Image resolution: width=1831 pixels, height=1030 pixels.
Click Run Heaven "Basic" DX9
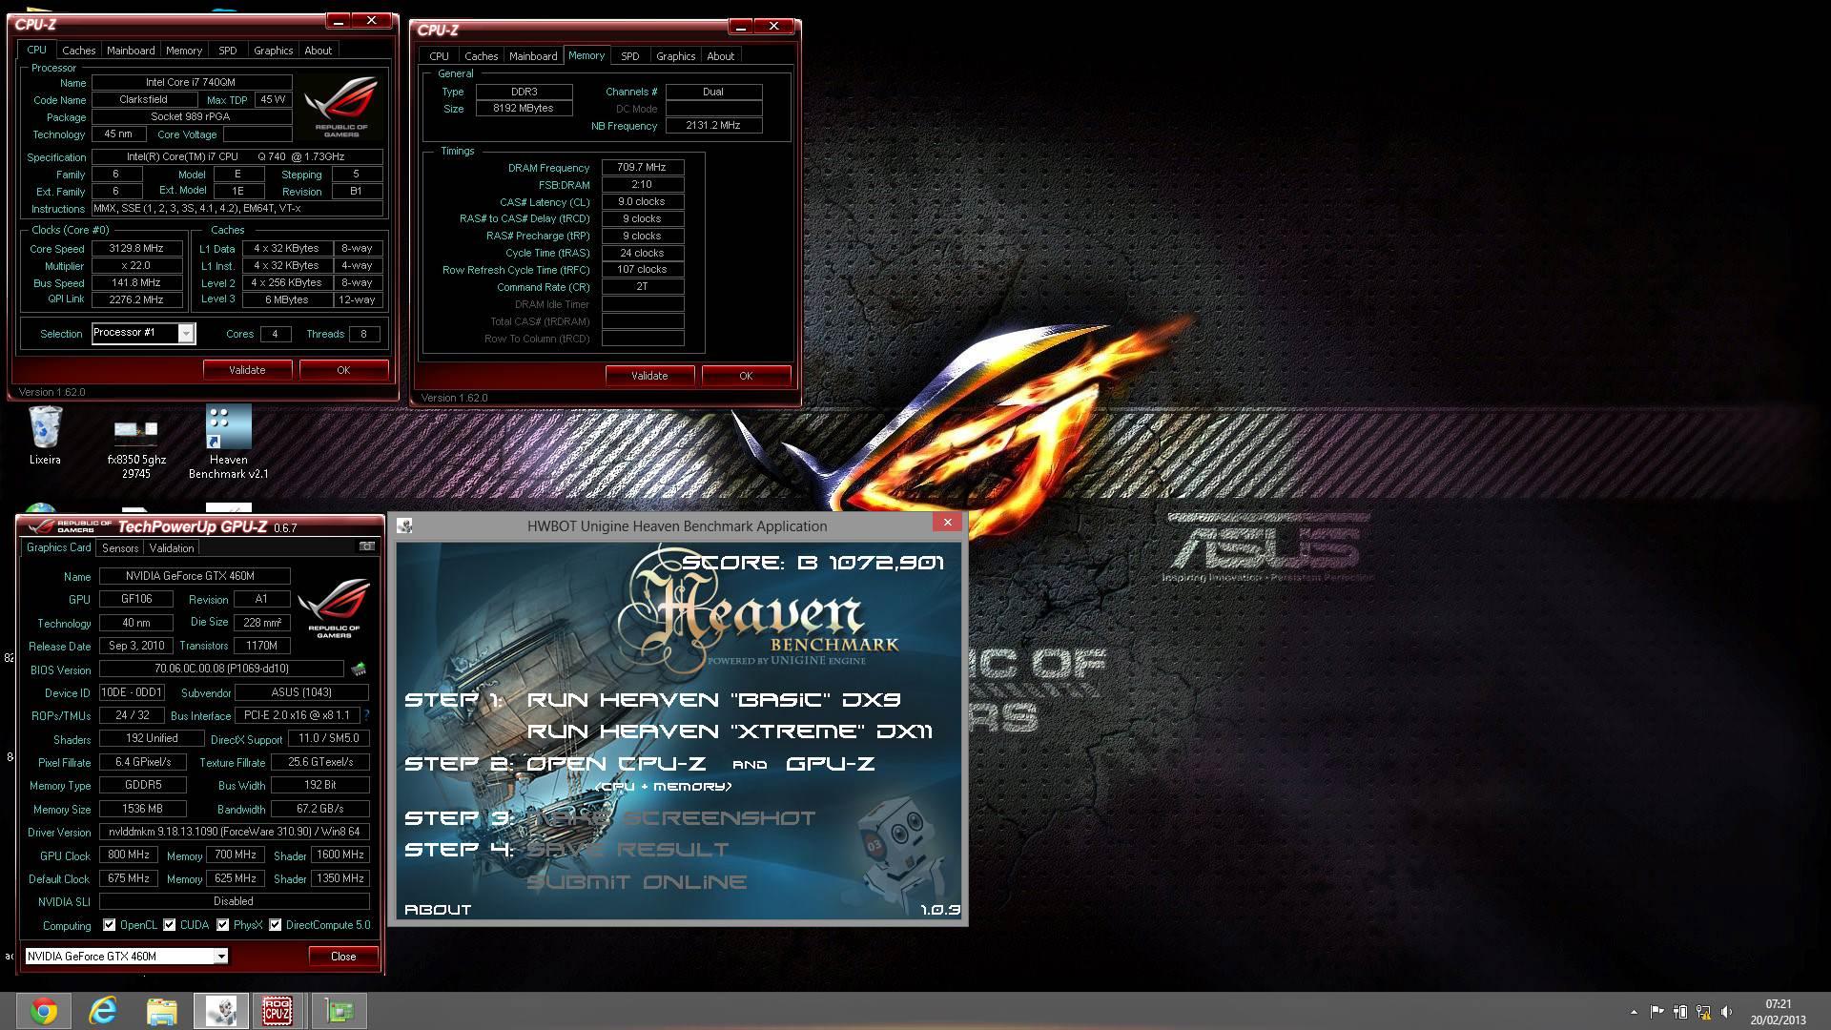tap(713, 699)
